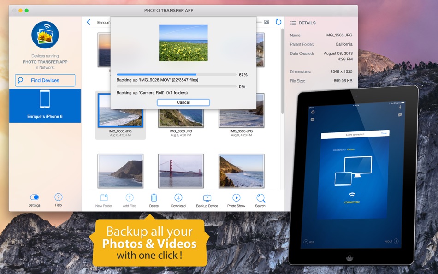Navigate back with the chevron arrow

pyautogui.click(x=88, y=21)
